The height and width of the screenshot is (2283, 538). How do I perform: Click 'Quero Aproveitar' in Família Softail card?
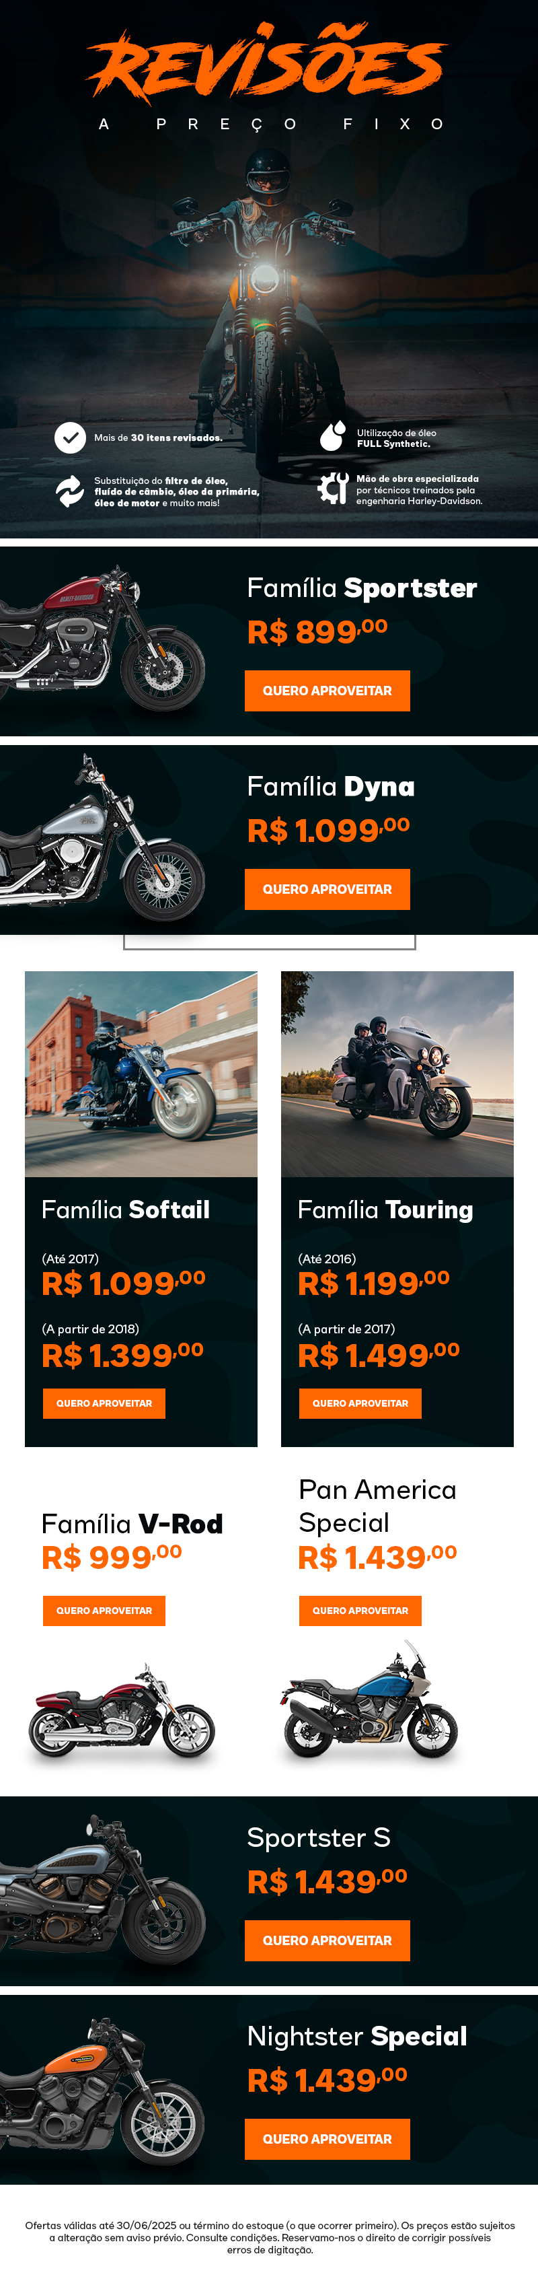(104, 1403)
